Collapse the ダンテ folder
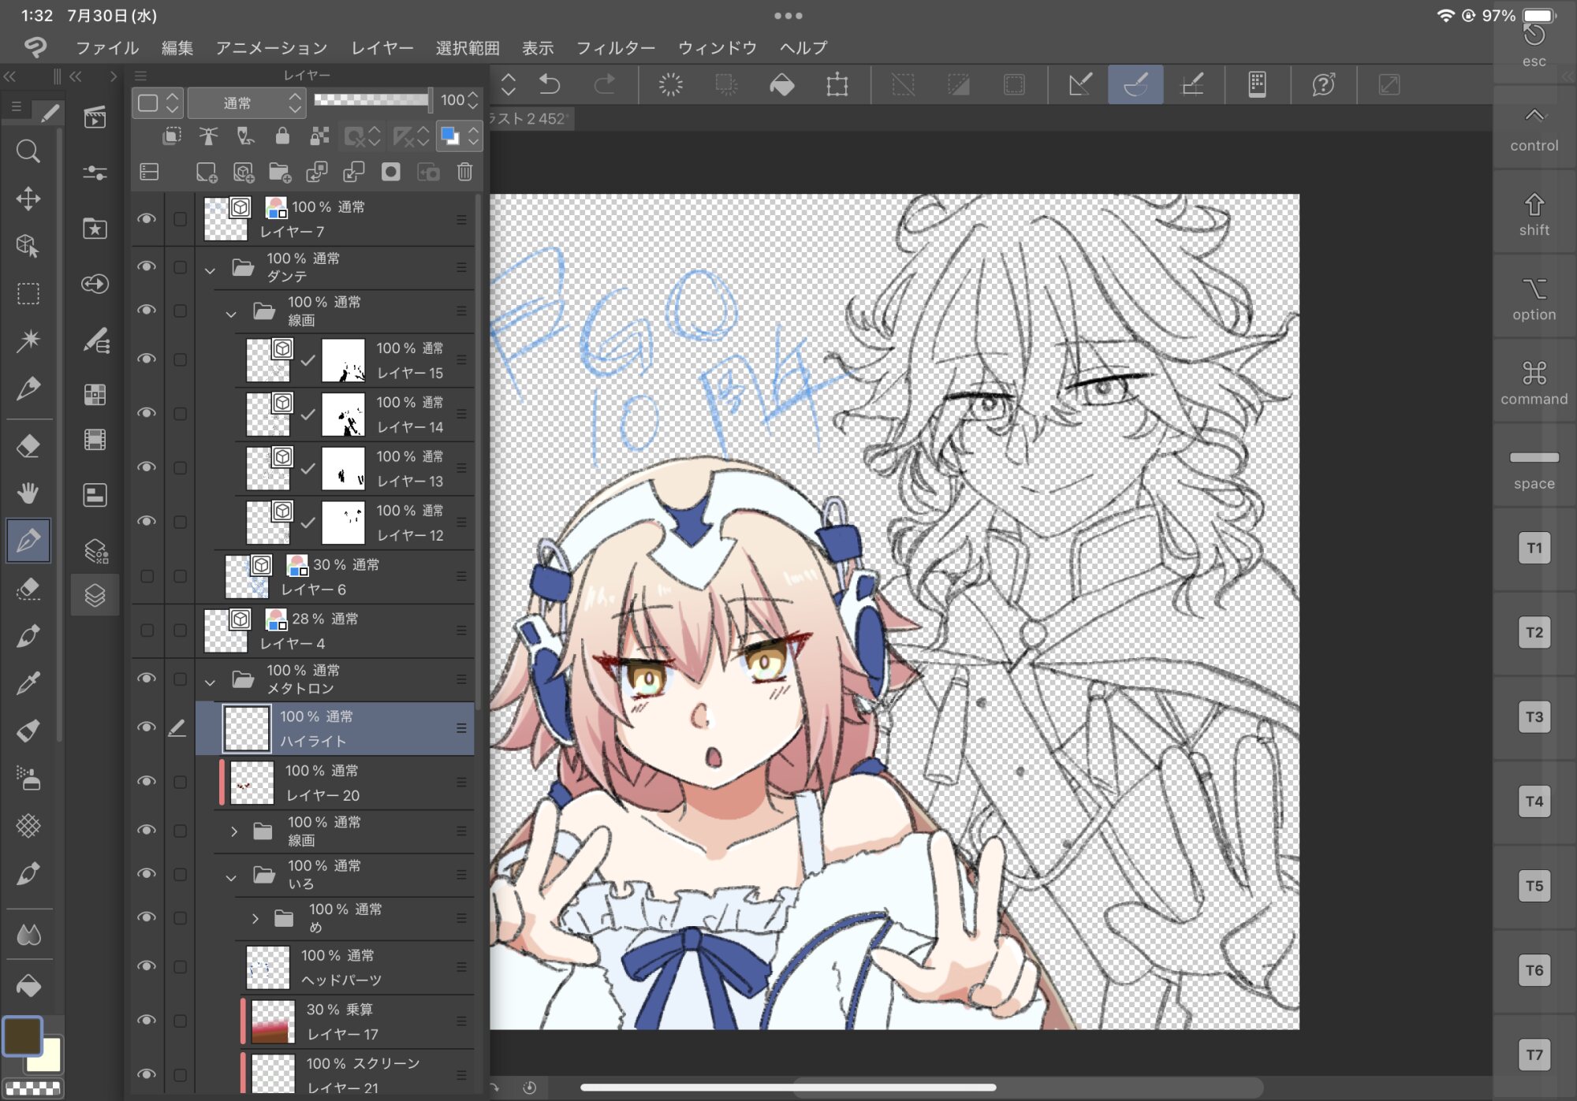Image resolution: width=1577 pixels, height=1101 pixels. point(210,270)
